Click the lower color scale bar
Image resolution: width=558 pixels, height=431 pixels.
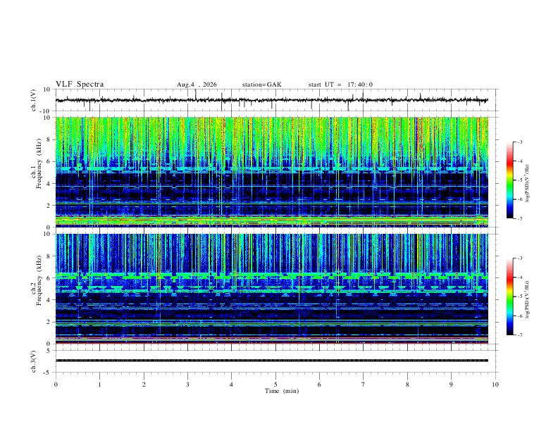pyautogui.click(x=509, y=296)
